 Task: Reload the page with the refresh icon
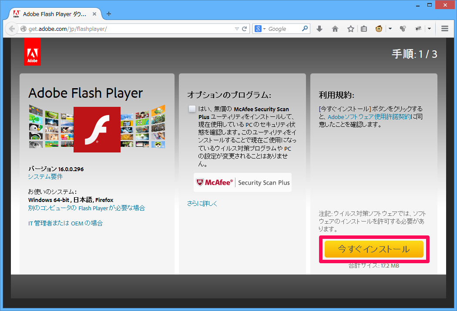245,29
